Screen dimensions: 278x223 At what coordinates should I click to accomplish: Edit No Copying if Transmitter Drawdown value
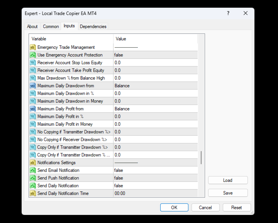click(155, 132)
